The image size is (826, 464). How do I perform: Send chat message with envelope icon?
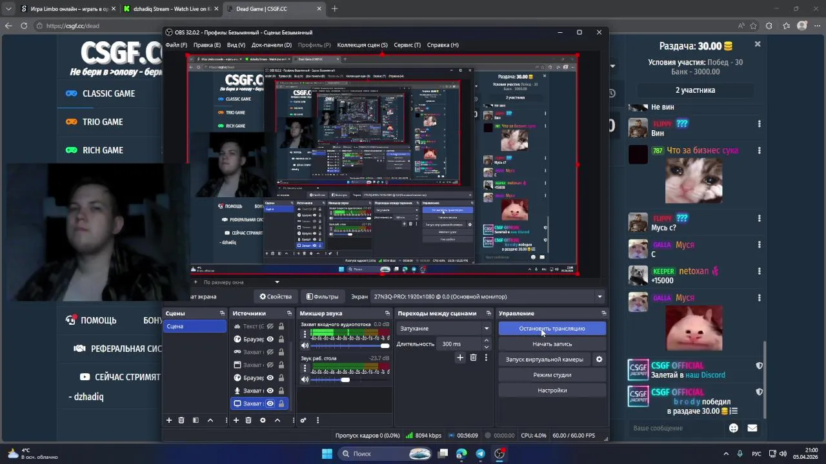coord(752,428)
